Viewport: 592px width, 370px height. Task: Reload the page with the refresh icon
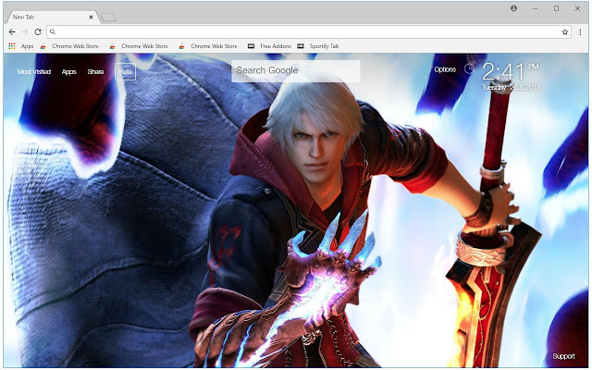pos(38,32)
